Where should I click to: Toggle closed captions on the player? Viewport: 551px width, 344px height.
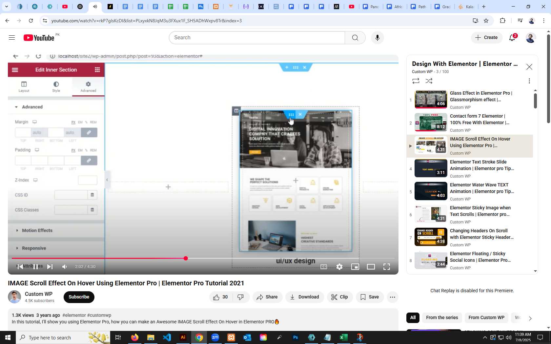coord(324,267)
